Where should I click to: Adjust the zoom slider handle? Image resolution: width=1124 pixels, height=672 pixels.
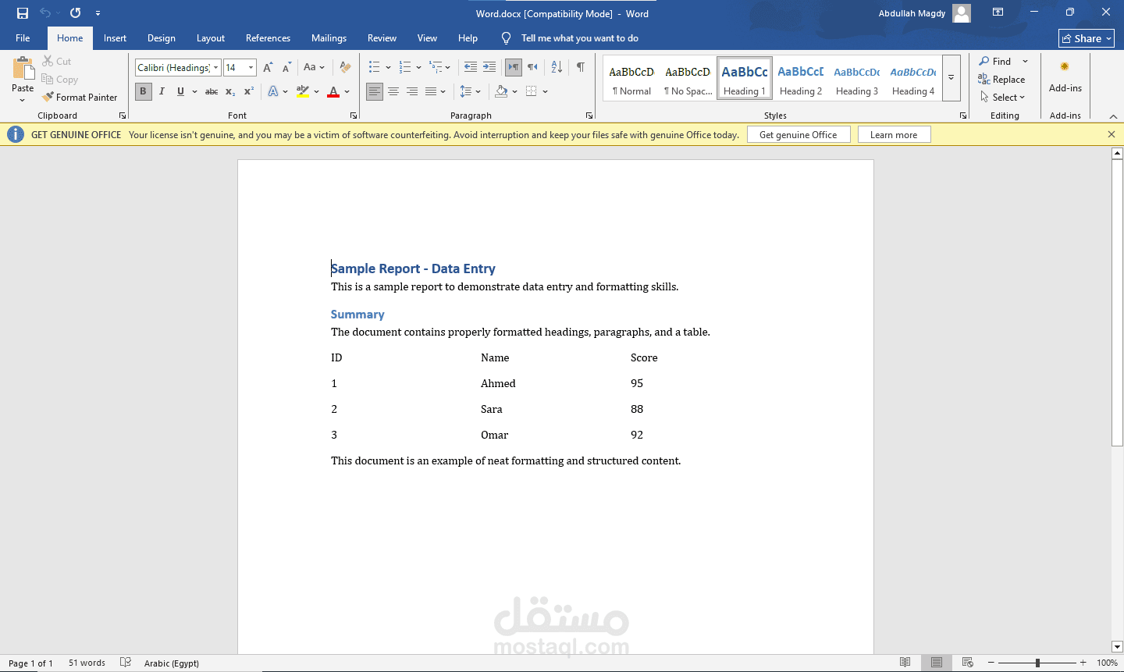coord(1037,663)
